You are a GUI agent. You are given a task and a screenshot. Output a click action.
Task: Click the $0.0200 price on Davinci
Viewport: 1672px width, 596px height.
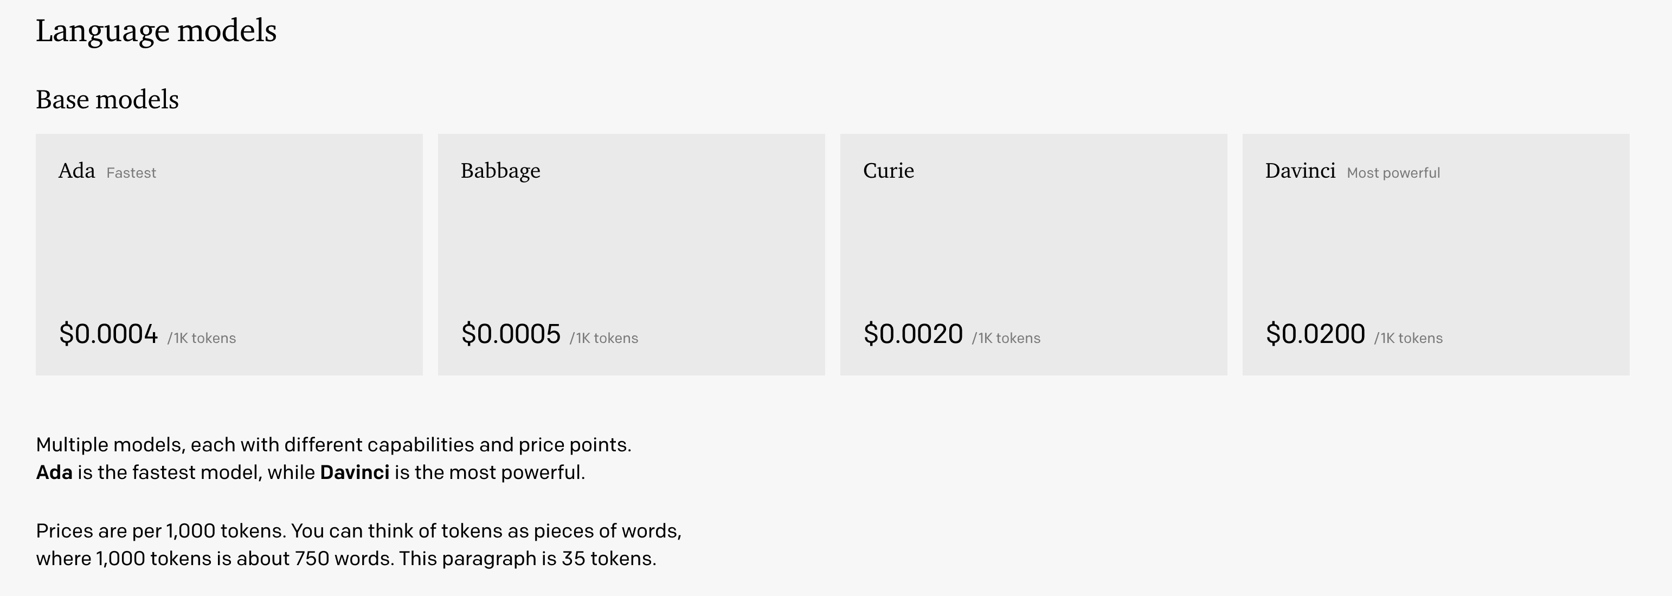click(x=1316, y=334)
